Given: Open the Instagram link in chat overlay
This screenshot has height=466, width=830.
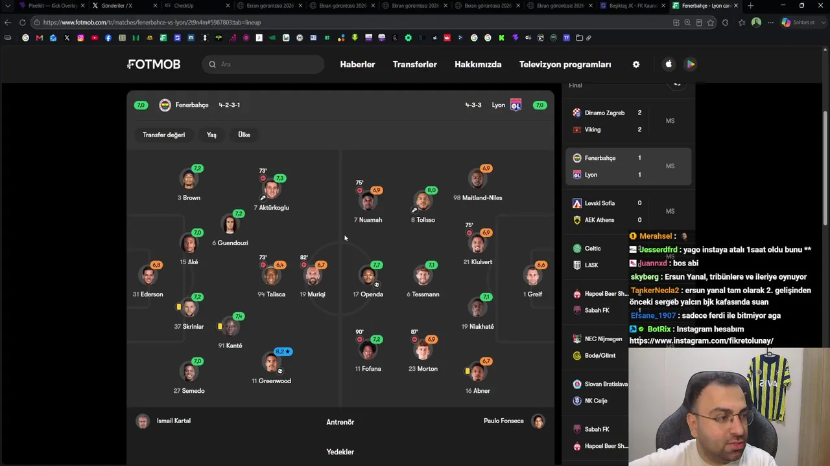Looking at the screenshot, I should (x=701, y=340).
